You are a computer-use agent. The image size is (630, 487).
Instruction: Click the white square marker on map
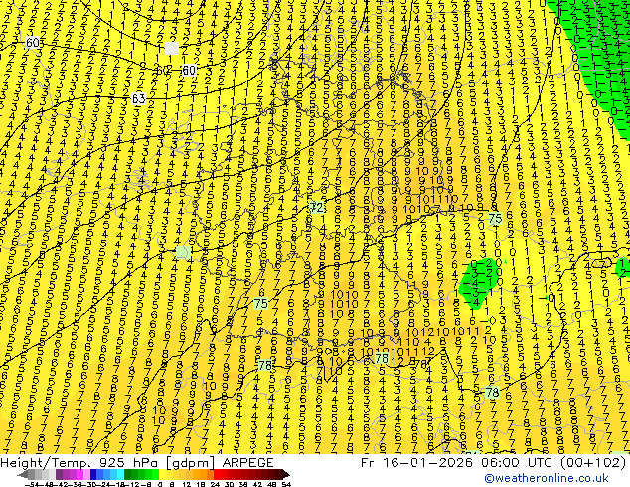(172, 49)
